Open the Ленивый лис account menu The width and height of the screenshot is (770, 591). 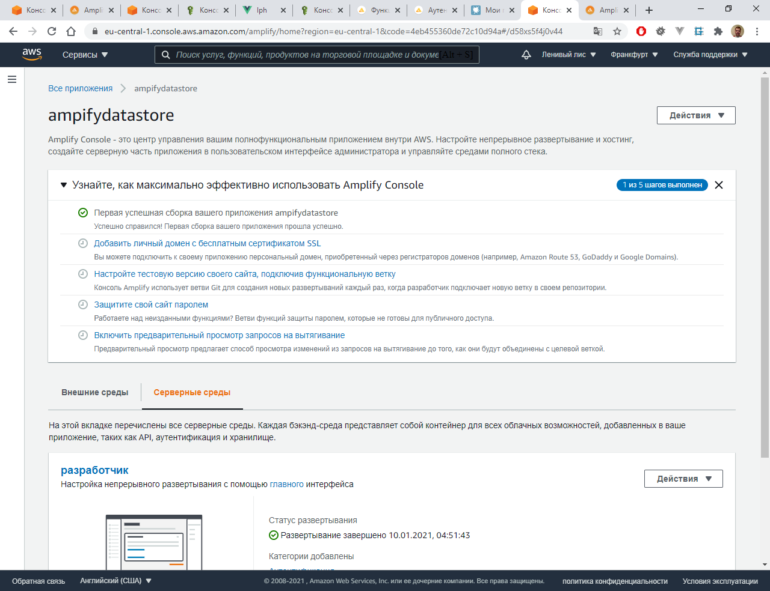pos(568,55)
